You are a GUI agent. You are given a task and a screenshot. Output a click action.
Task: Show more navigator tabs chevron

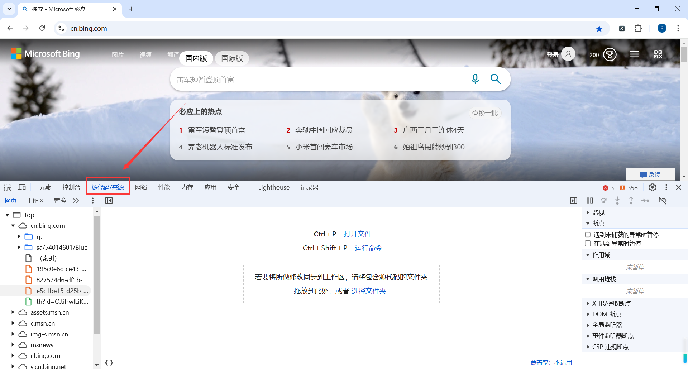(76, 201)
